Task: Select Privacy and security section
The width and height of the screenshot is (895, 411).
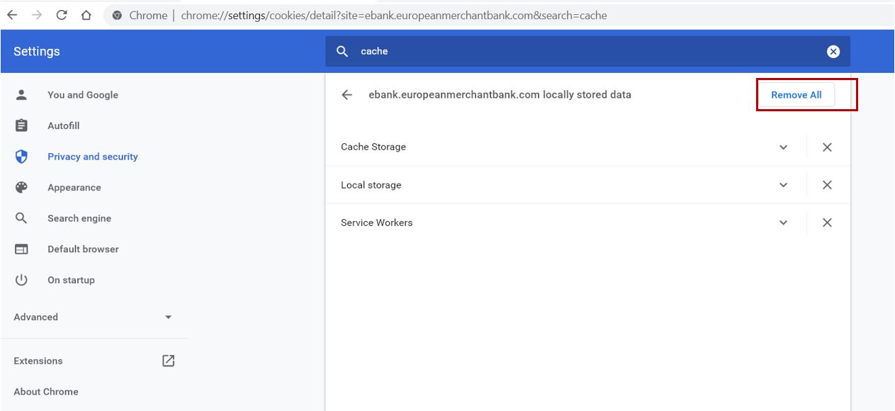Action: [x=93, y=157]
